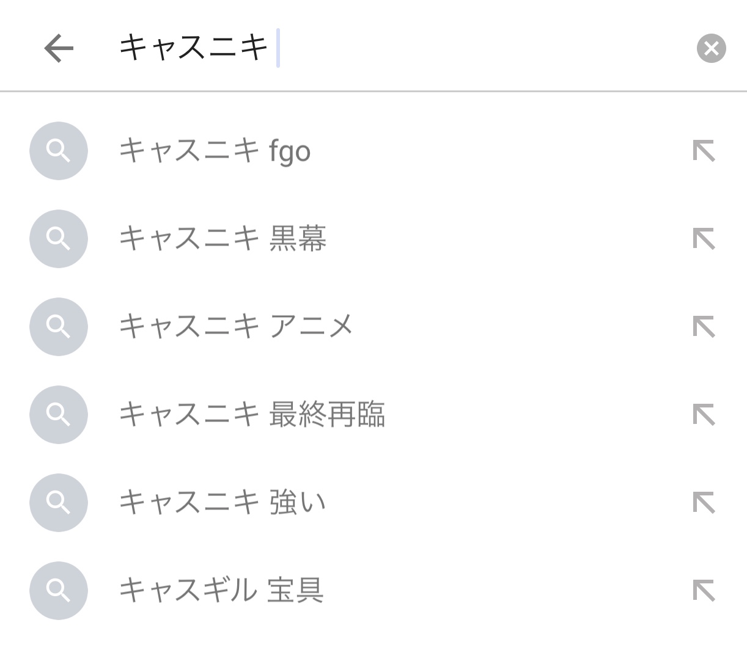747x664 pixels.
Task: Open the キャスニキ 最終再臨 suggestion
Action: [252, 414]
